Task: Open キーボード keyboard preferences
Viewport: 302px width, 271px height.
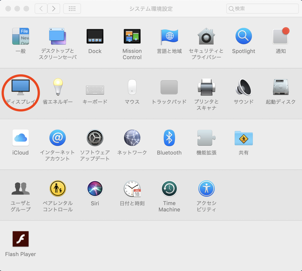Action: [95, 90]
